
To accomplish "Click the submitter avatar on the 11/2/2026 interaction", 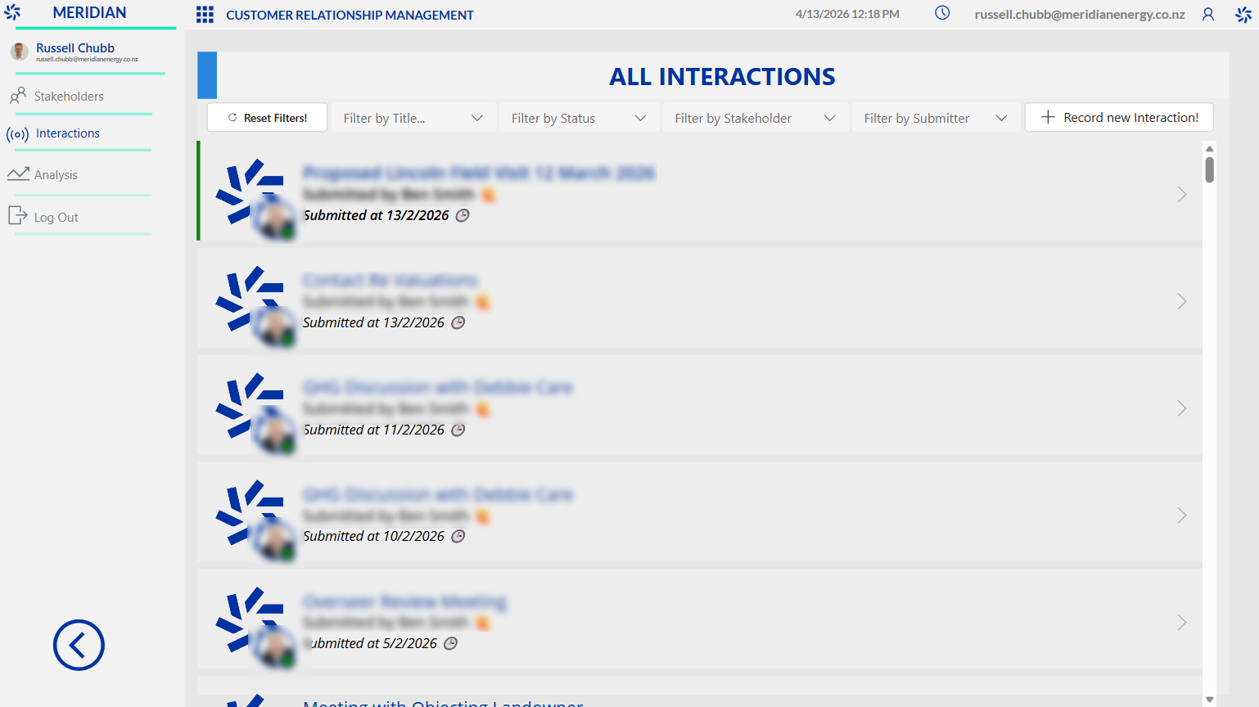I will (274, 434).
